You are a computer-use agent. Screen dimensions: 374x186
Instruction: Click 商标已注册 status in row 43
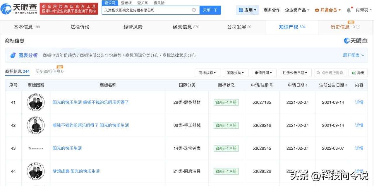tap(226, 149)
